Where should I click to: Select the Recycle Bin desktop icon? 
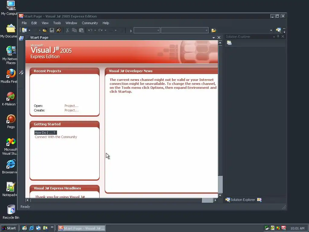(x=11, y=212)
